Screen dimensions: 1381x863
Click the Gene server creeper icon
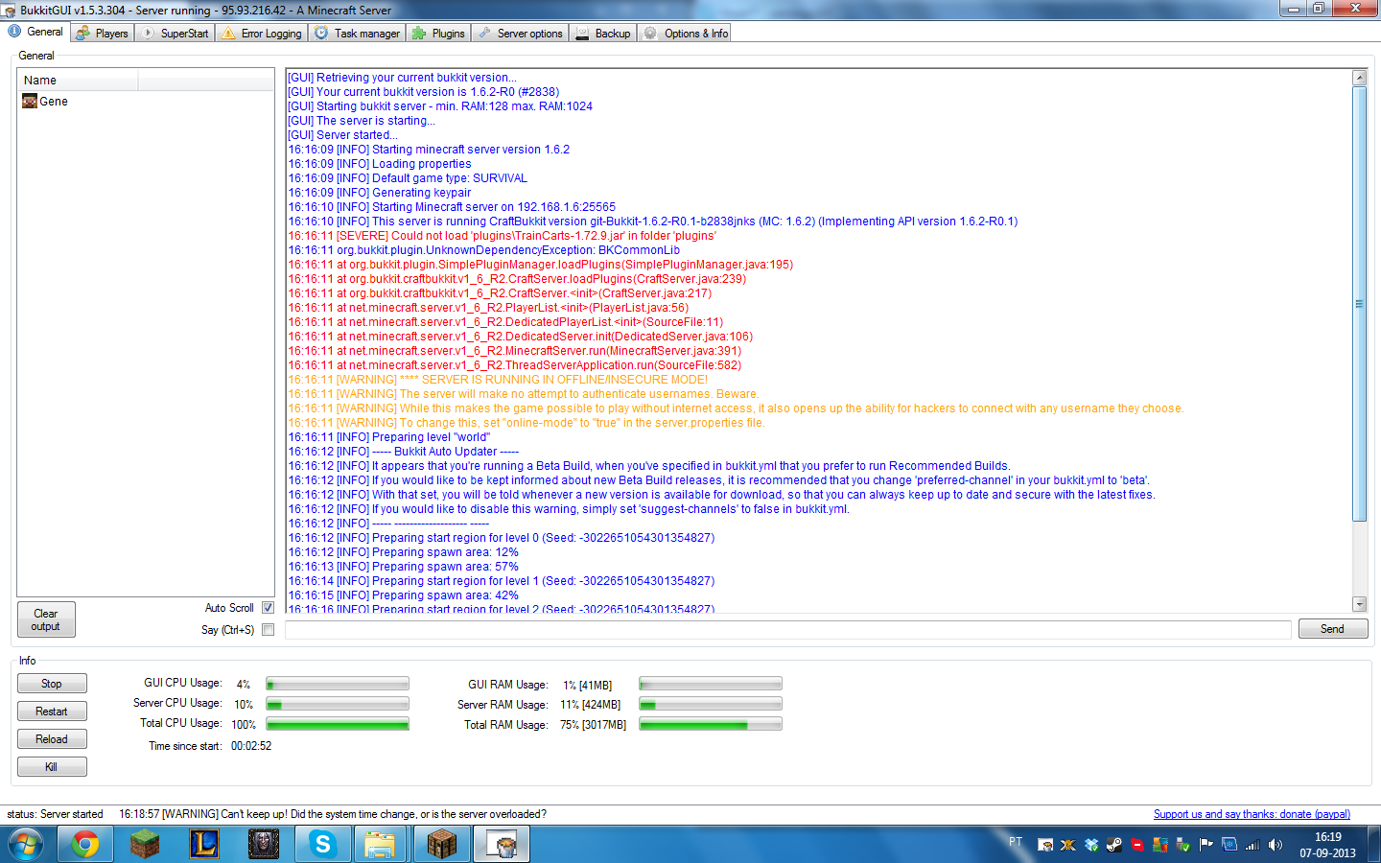tap(30, 101)
